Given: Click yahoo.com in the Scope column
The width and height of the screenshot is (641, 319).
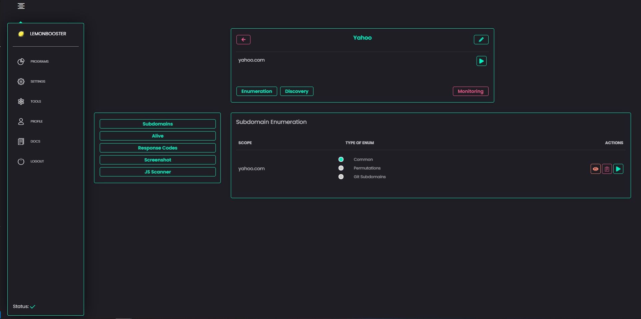Looking at the screenshot, I should coord(251,168).
